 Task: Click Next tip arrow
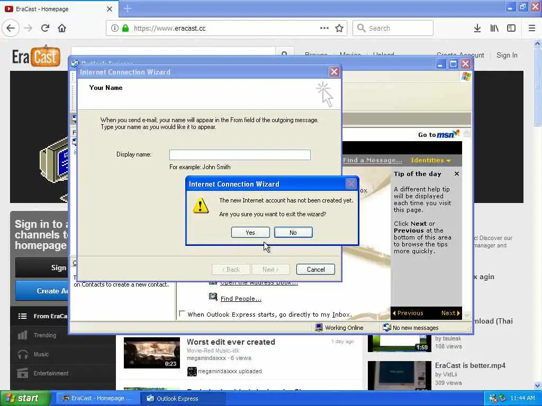[451, 313]
